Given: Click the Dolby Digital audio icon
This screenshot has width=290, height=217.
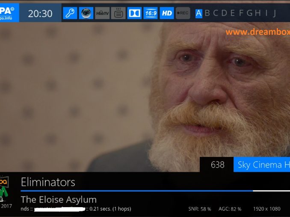Looking at the screenshot, I should [x=134, y=13].
